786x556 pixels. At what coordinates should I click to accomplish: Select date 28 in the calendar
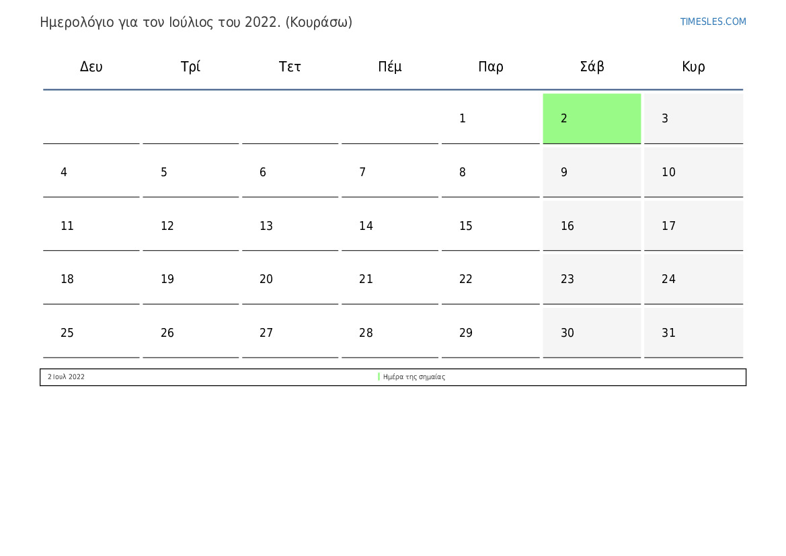389,332
